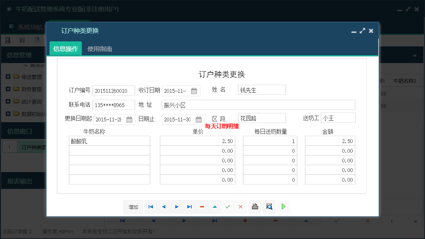The width and height of the screenshot is (425, 239).
Task: Expand the 统计查询 tree node
Action: pyautogui.click(x=8, y=101)
